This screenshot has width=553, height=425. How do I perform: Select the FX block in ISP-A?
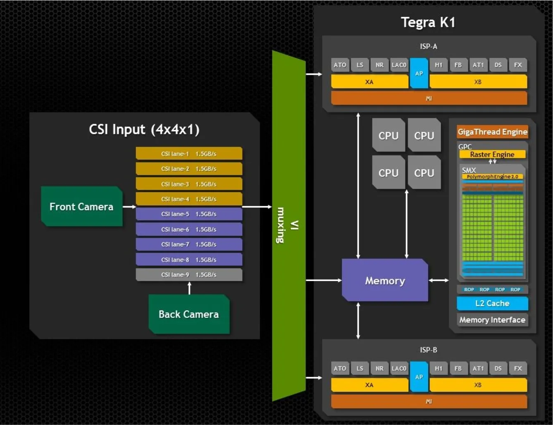click(x=518, y=65)
